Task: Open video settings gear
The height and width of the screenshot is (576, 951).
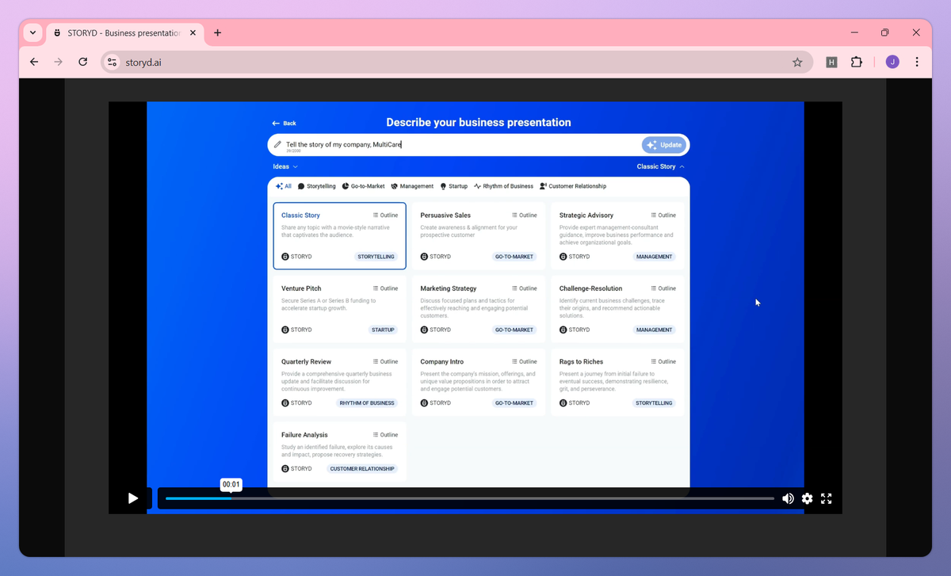Action: (807, 498)
